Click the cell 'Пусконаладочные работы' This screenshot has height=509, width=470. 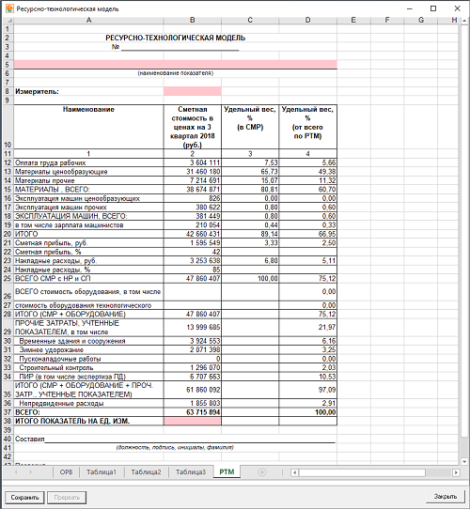click(x=88, y=359)
